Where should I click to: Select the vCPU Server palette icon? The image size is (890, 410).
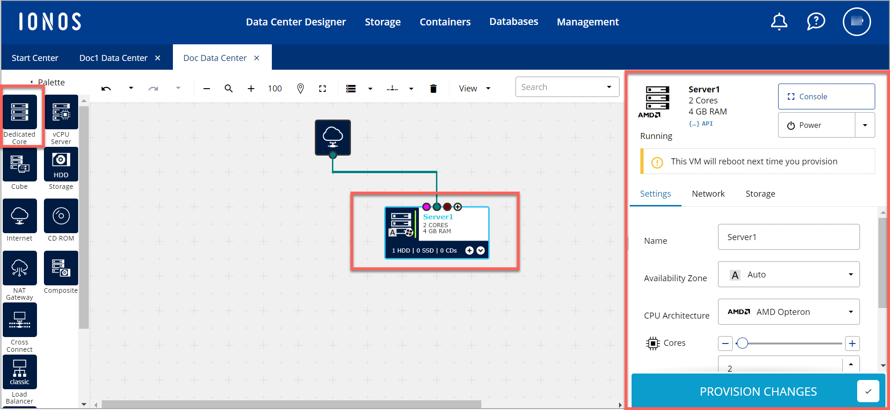point(61,112)
